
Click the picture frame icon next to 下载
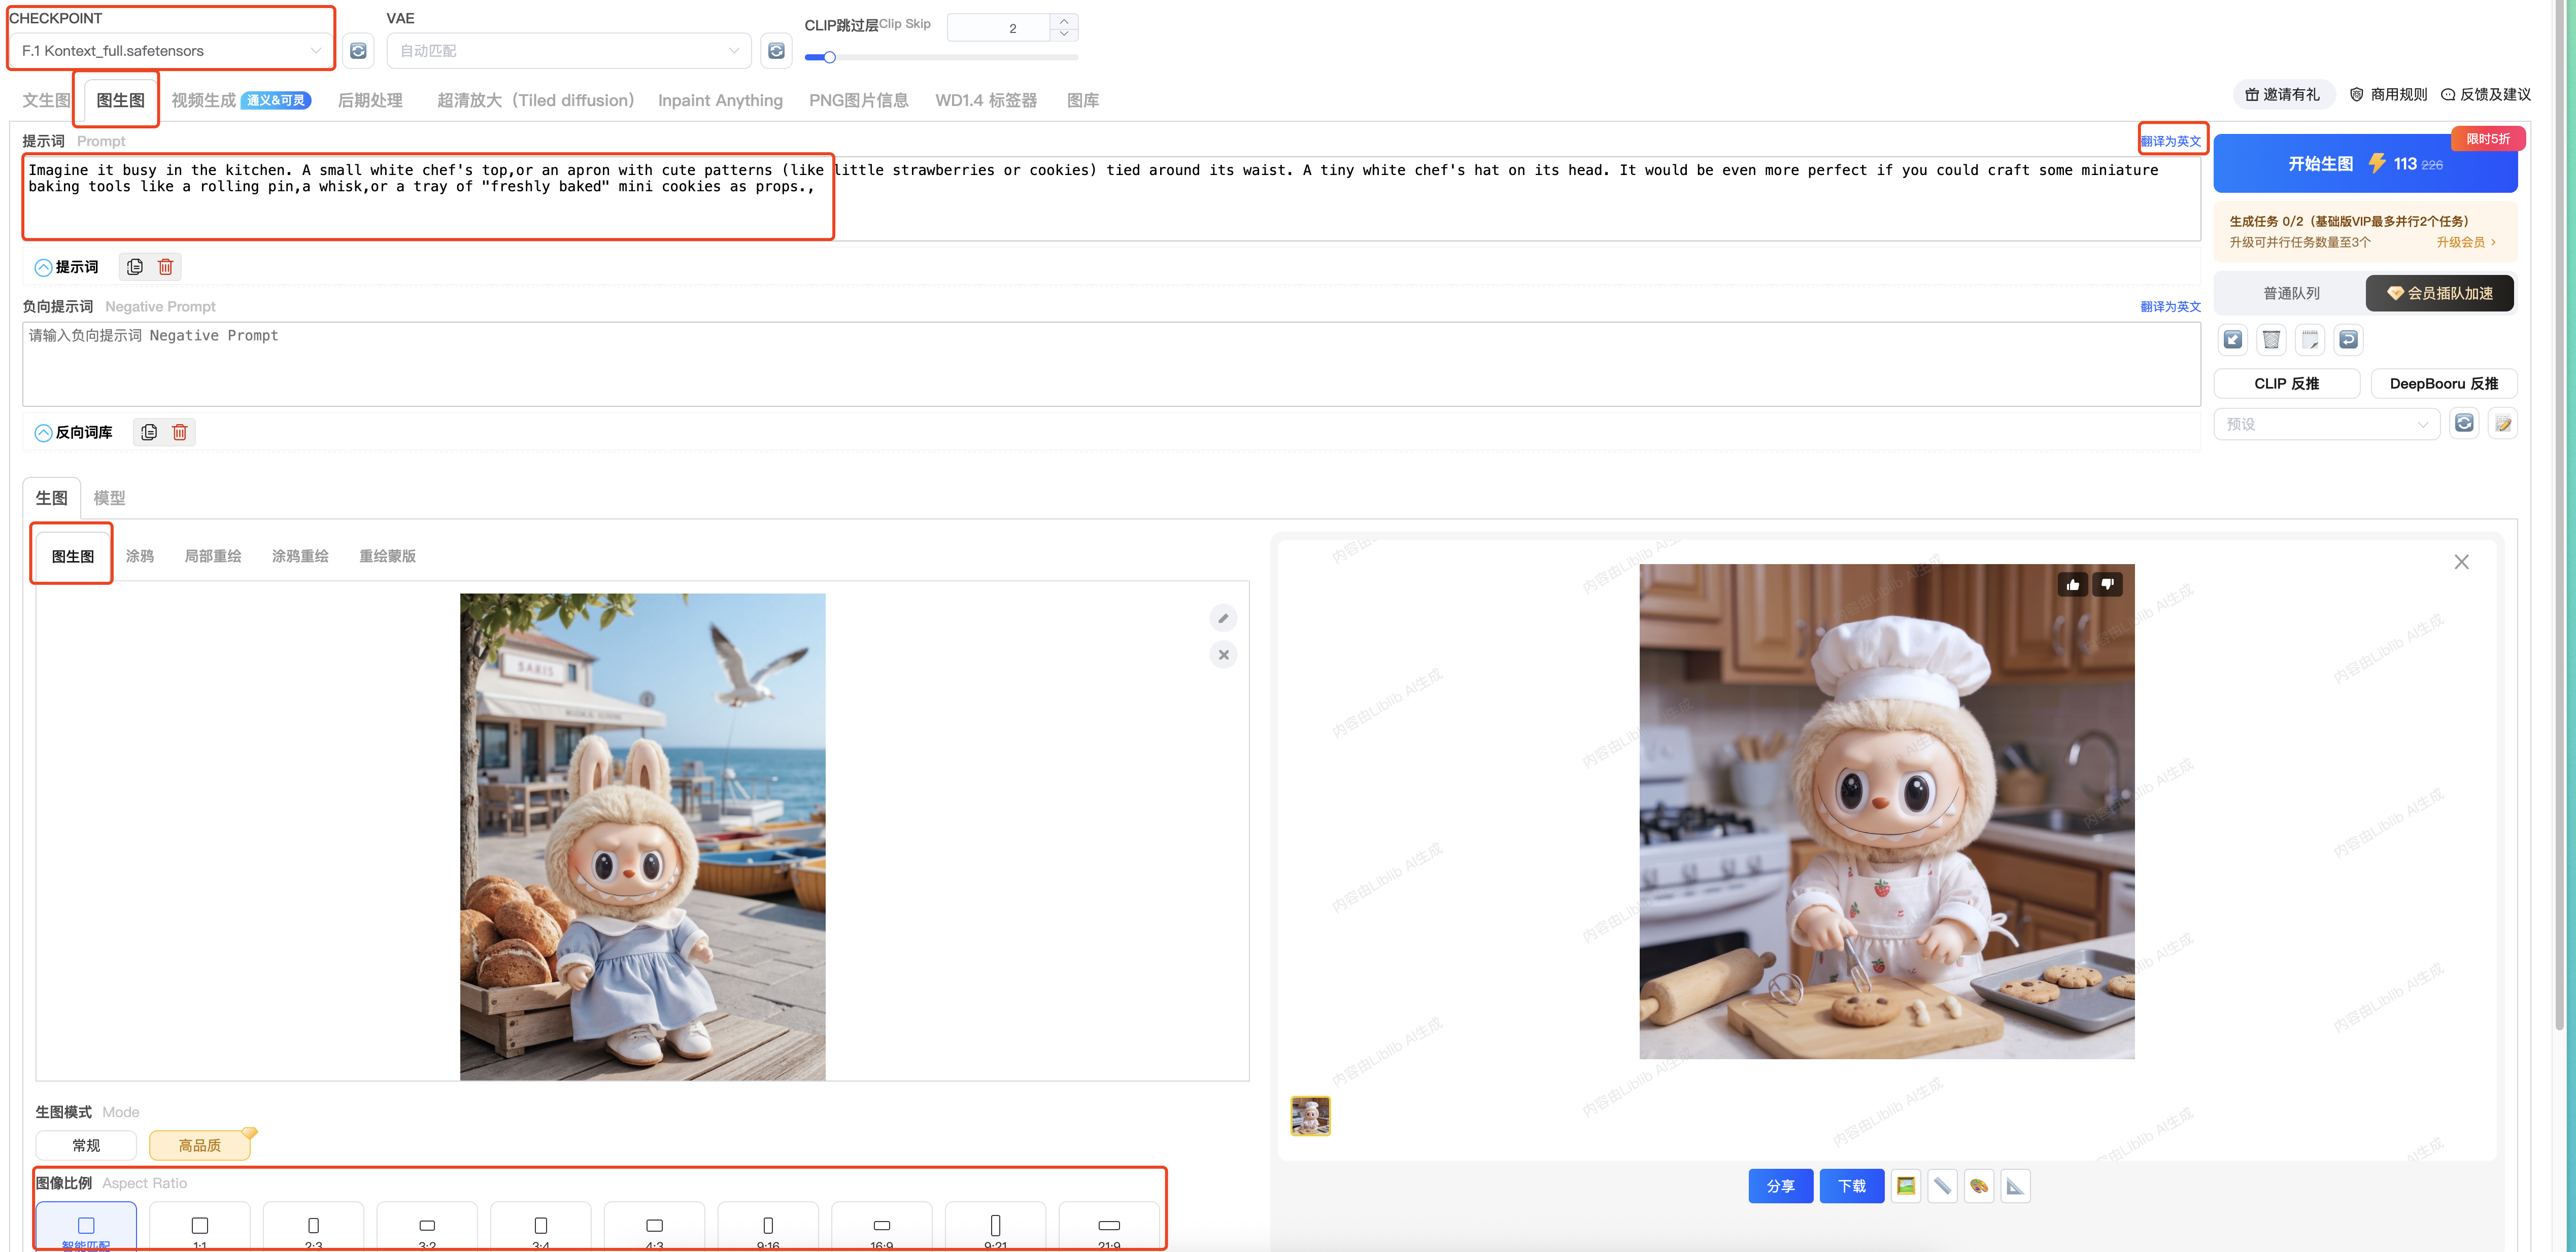click(1905, 1186)
